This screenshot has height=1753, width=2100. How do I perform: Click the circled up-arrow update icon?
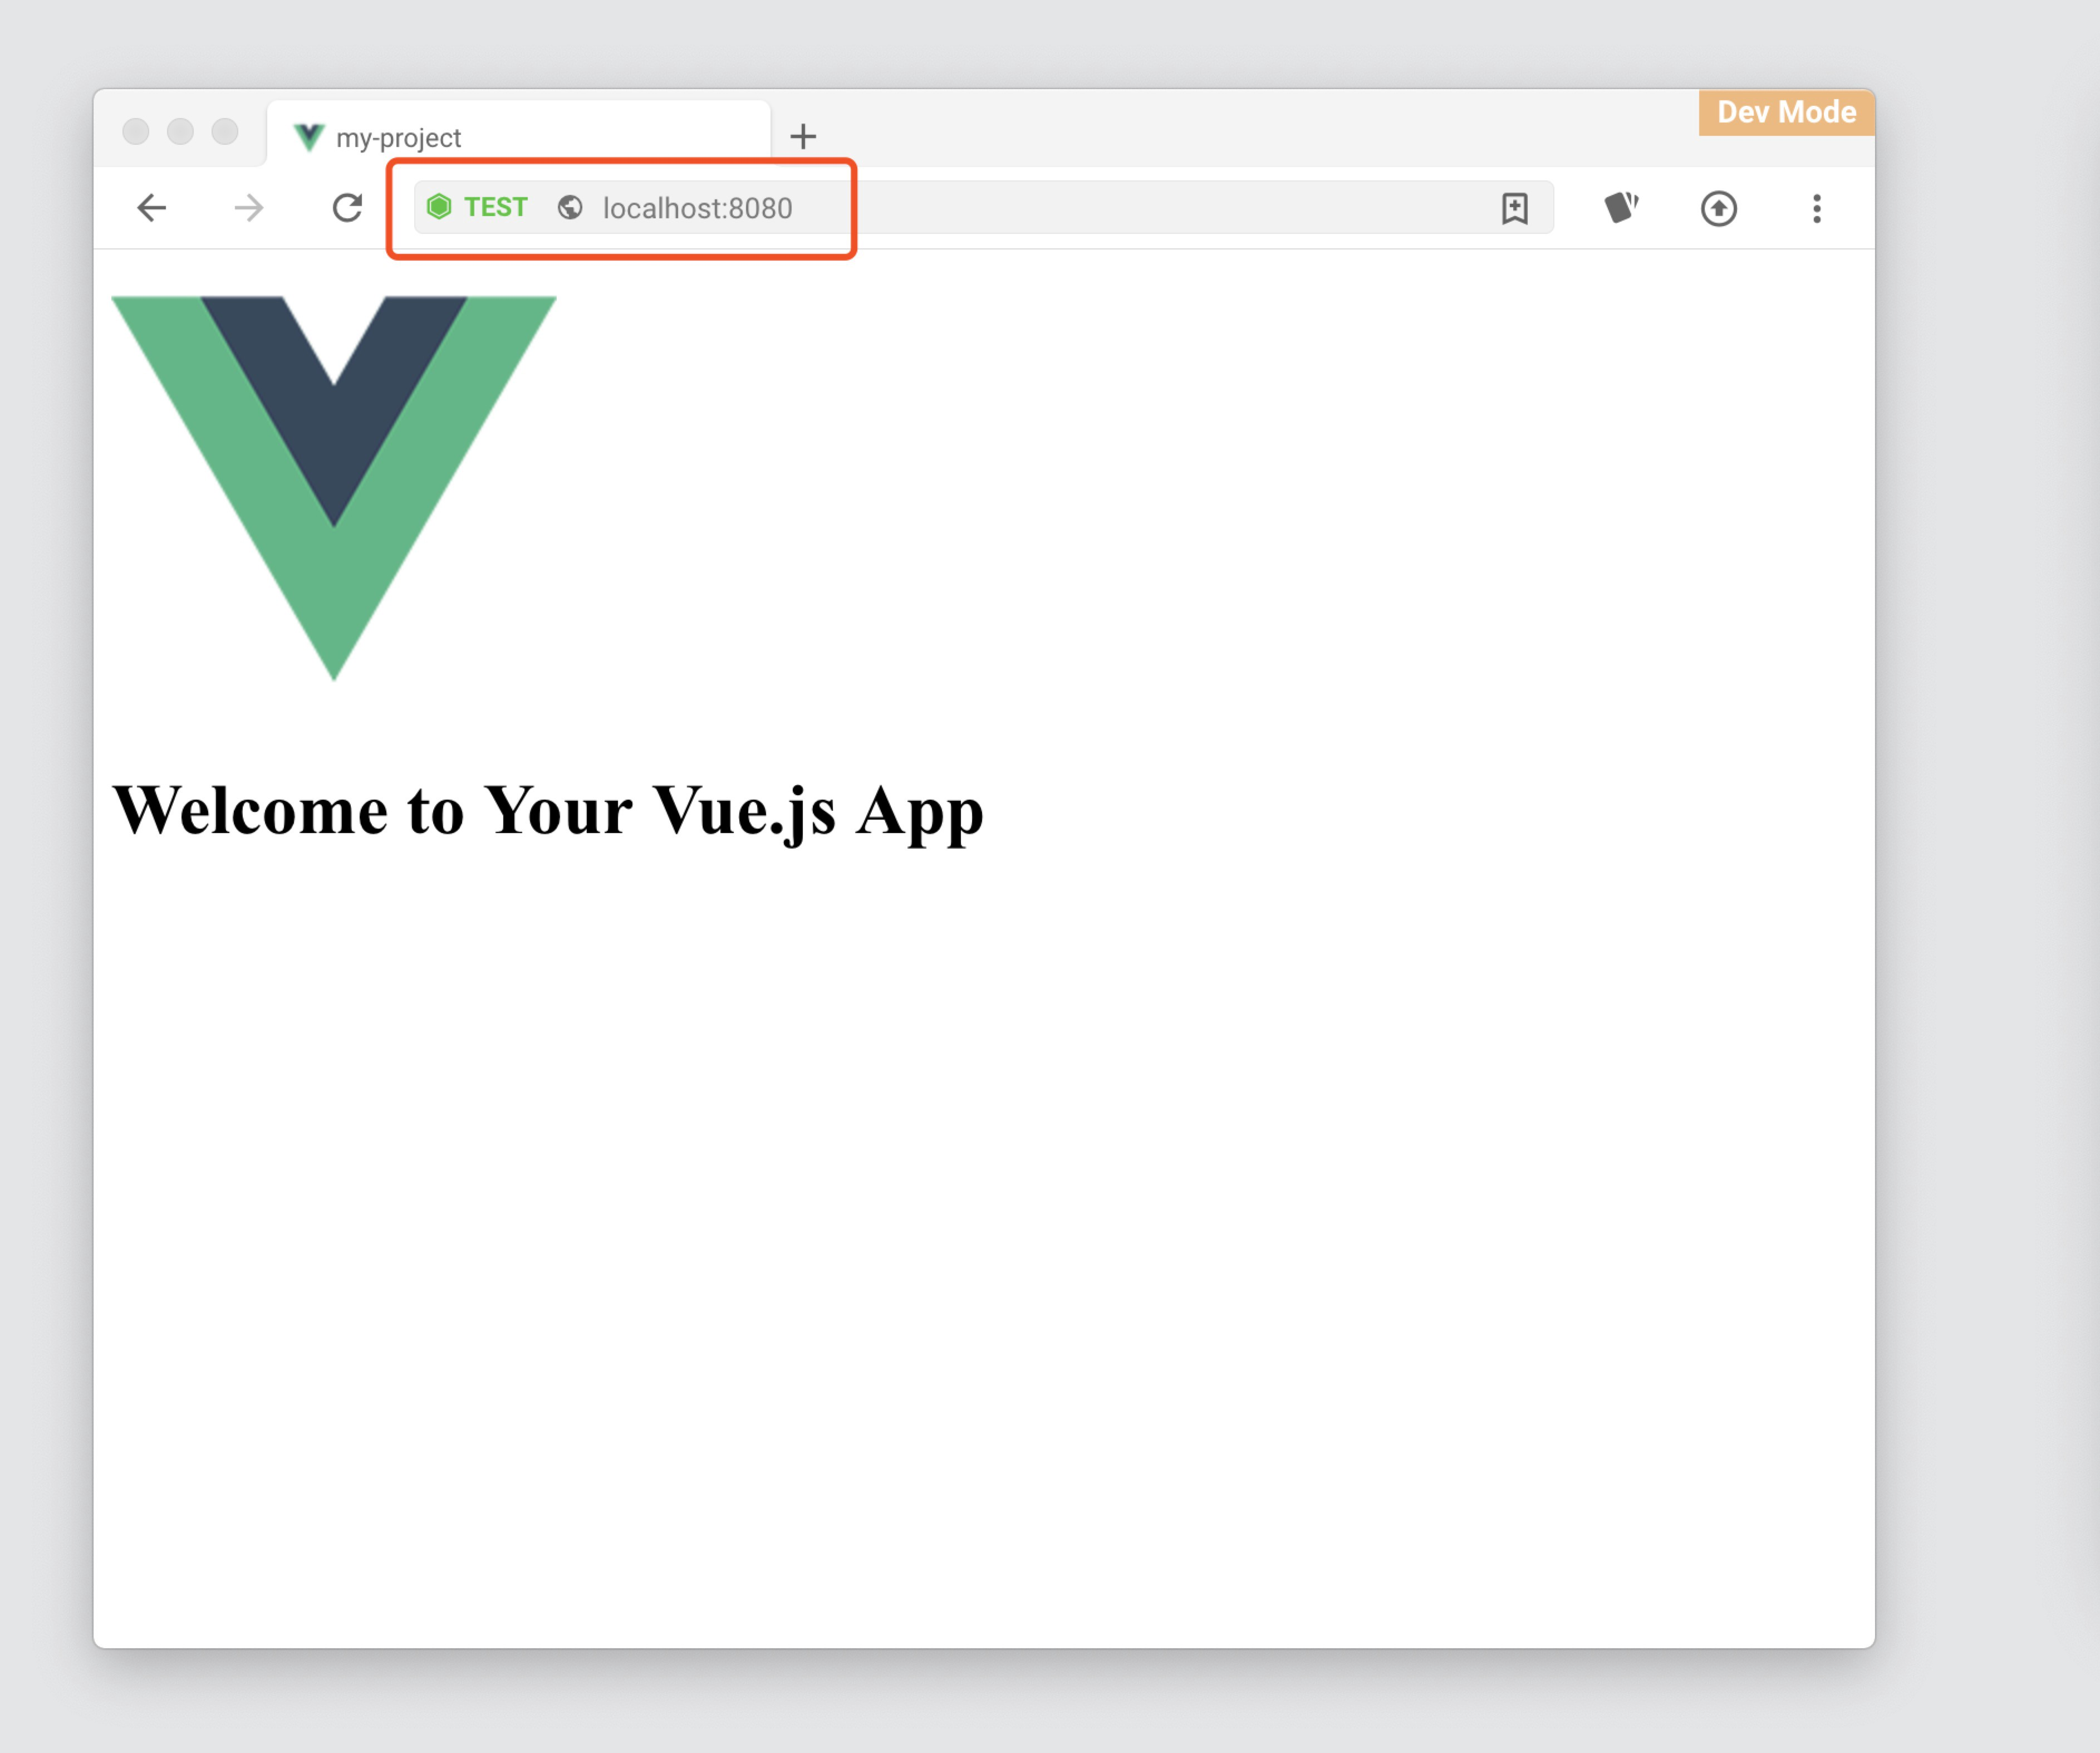(x=1719, y=208)
